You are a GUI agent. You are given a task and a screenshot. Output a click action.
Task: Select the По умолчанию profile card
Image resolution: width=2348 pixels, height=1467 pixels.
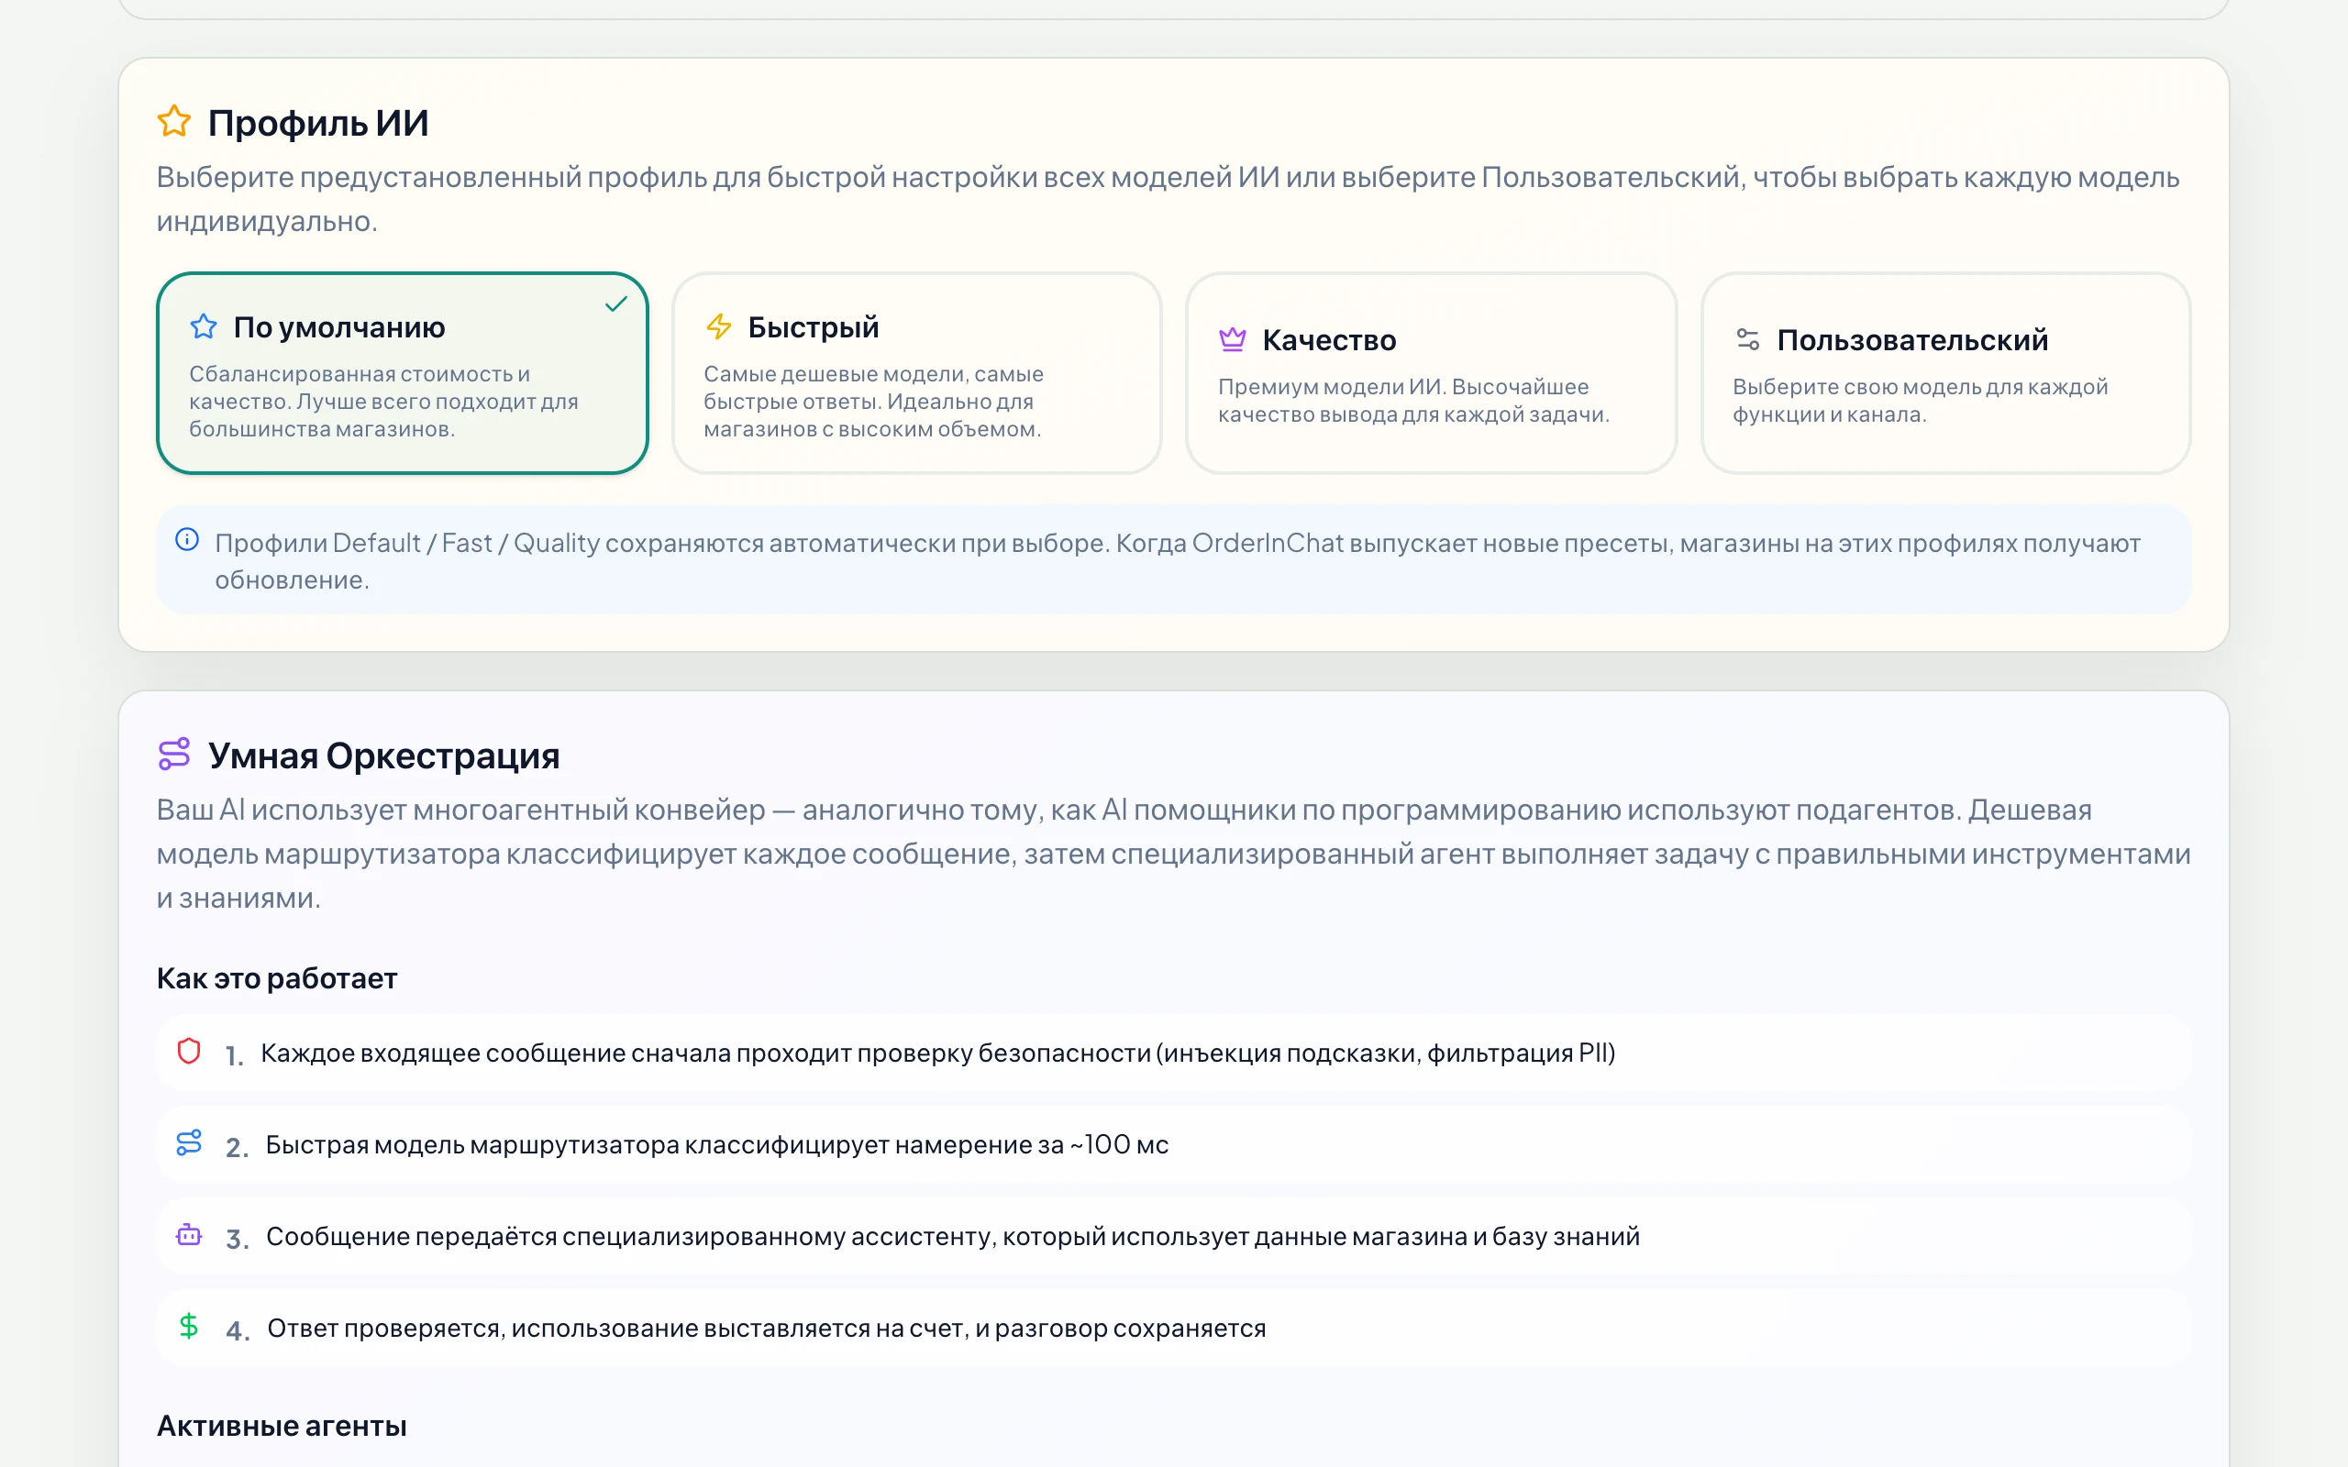(402, 373)
